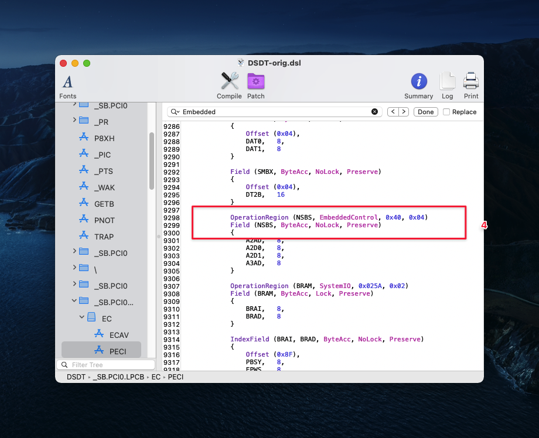Open the search options magnifier dropdown

tap(175, 112)
